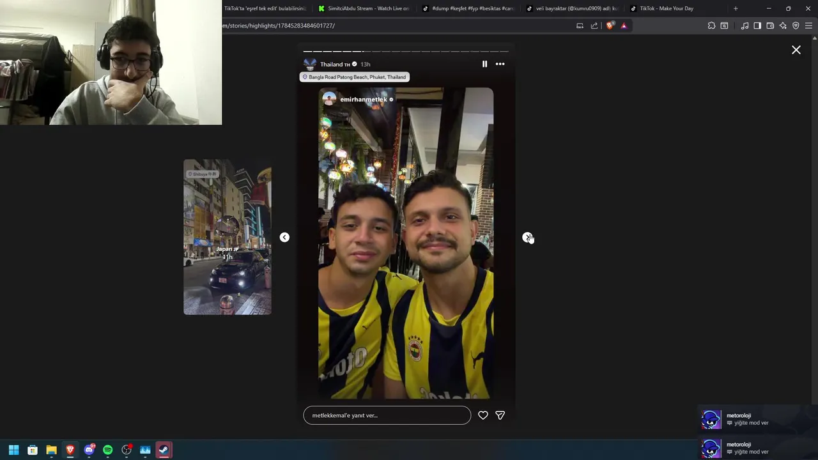Open the system monitor graph taskbar icon

click(145, 450)
